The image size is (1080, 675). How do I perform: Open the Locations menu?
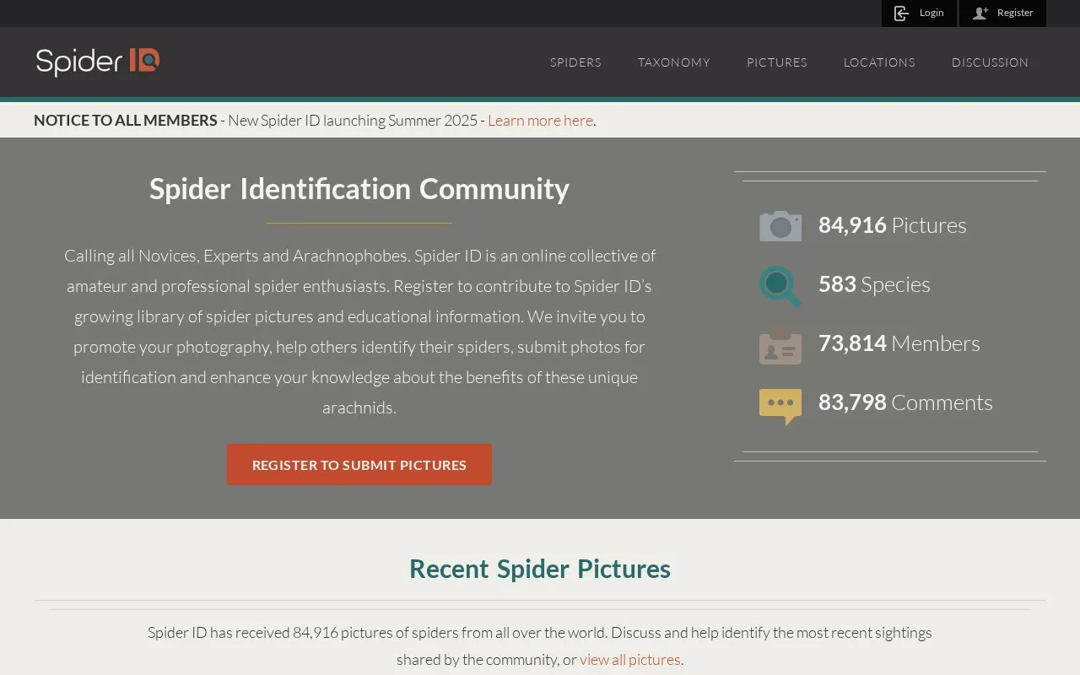[x=879, y=62]
